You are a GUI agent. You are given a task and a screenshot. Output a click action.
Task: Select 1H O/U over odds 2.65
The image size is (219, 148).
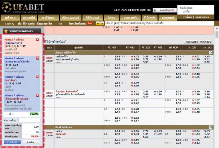click(197, 109)
